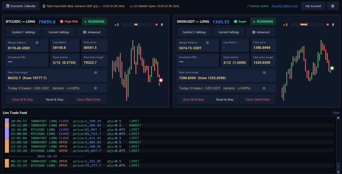This screenshot has width=342, height=174.
Task: Select the 23:08:10 SNDKUSDT MARKET feed row
Action: pos(169,142)
